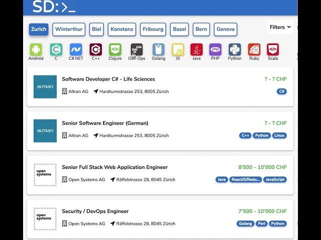The height and width of the screenshot is (240, 321).
Task: Show jobs in Fribourg
Action: 153,29
